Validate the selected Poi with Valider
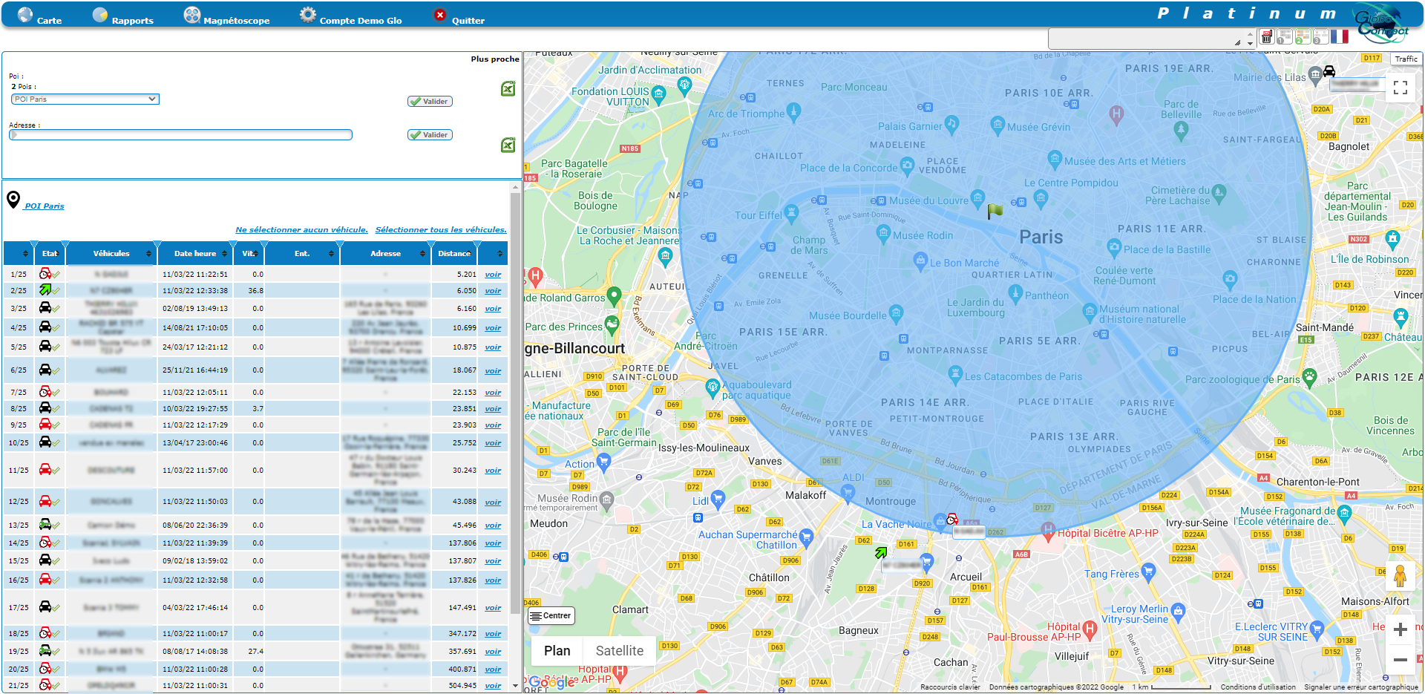1425x694 pixels. [x=430, y=102]
